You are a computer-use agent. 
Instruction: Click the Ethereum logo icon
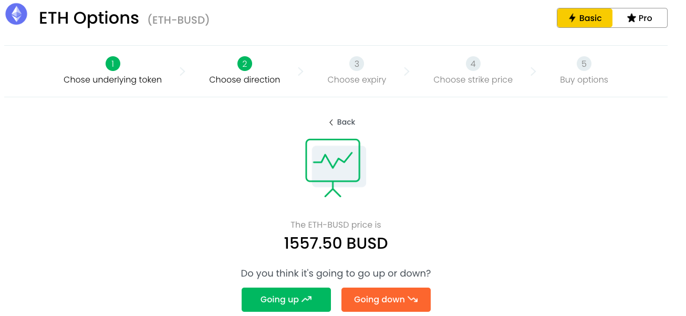click(16, 14)
